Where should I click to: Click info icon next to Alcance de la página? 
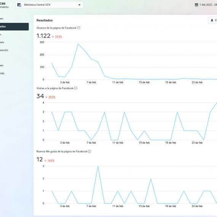[78, 28]
